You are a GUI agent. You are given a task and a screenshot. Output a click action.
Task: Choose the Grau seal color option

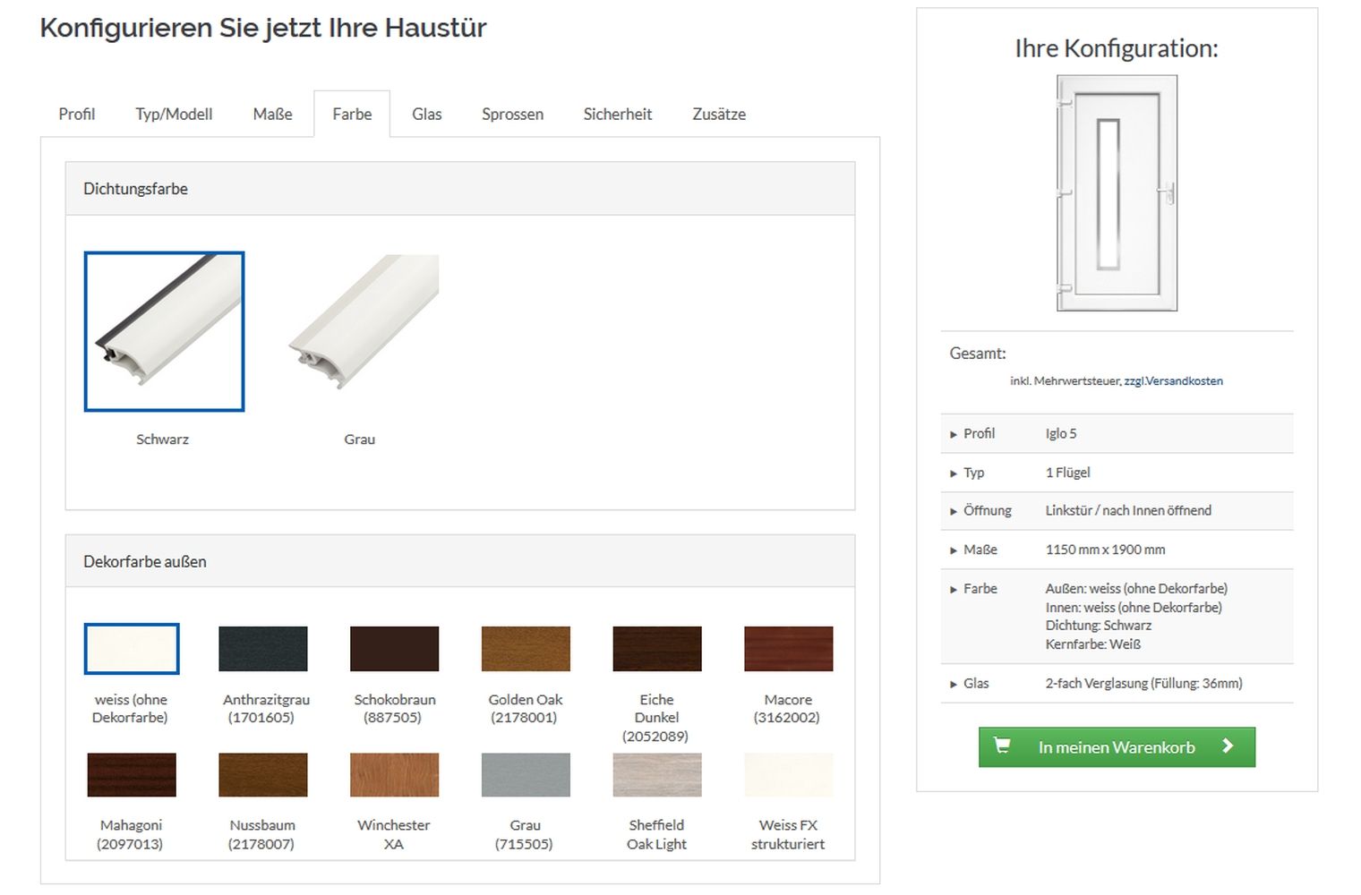click(x=363, y=324)
